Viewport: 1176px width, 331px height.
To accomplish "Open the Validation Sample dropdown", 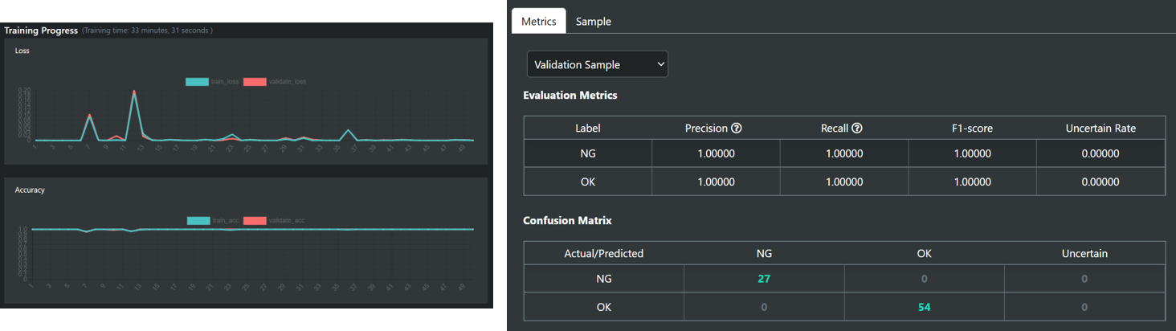I will point(597,64).
